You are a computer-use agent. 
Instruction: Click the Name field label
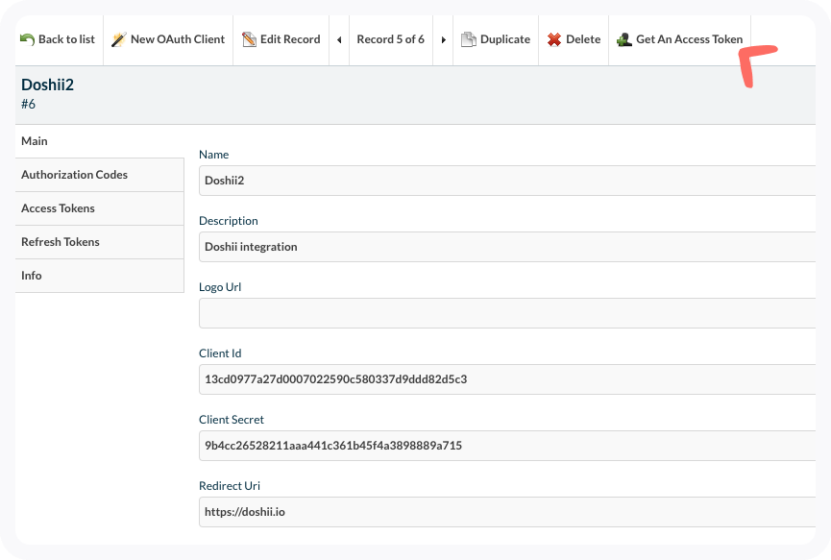click(213, 155)
